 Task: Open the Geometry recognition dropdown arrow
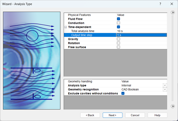click(165, 89)
